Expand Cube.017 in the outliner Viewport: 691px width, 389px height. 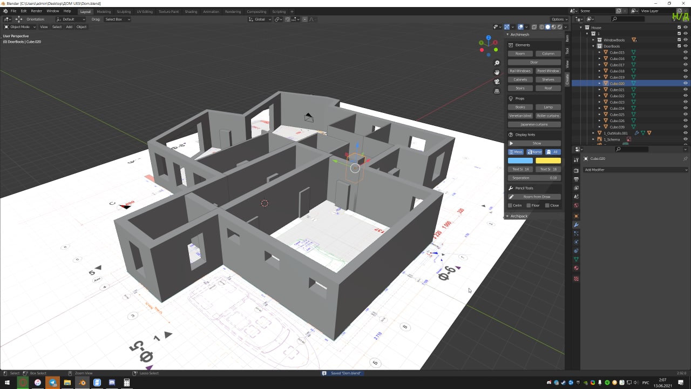[x=599, y=65]
